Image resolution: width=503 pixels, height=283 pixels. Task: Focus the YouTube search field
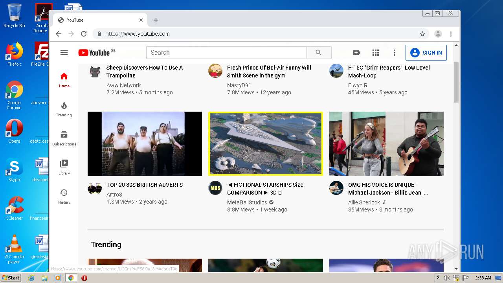[226, 53]
